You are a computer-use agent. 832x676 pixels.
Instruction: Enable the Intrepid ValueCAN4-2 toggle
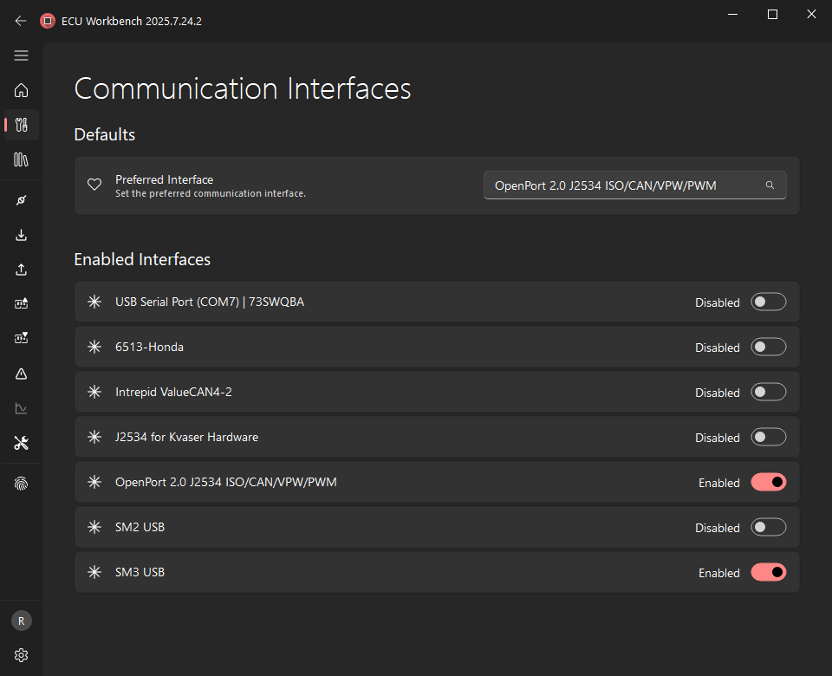[768, 392]
